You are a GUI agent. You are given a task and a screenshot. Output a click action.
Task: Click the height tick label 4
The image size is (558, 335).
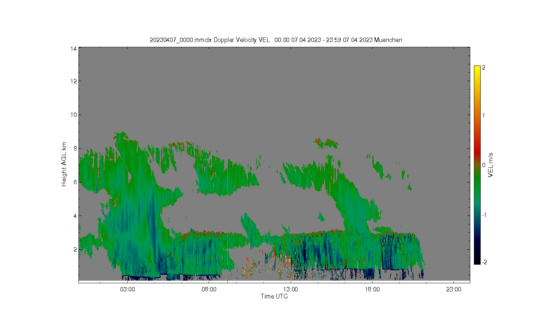(75, 216)
